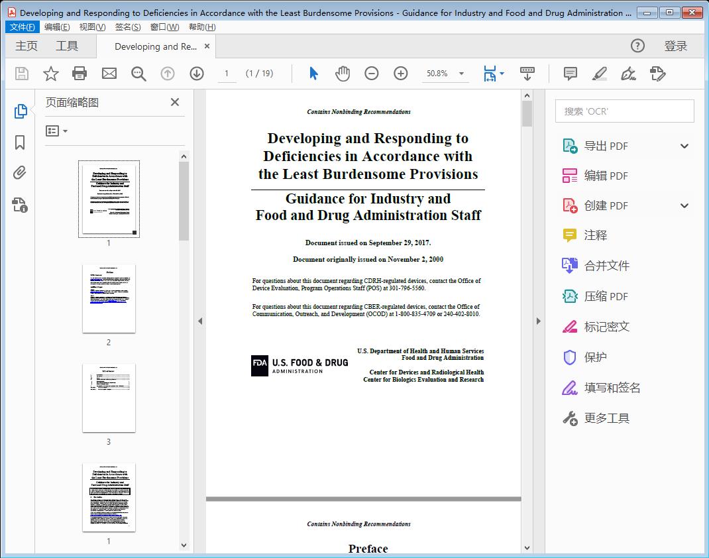709x558 pixels.
Task: Open the Bookmarks panel in the sidebar
Action: 20,143
